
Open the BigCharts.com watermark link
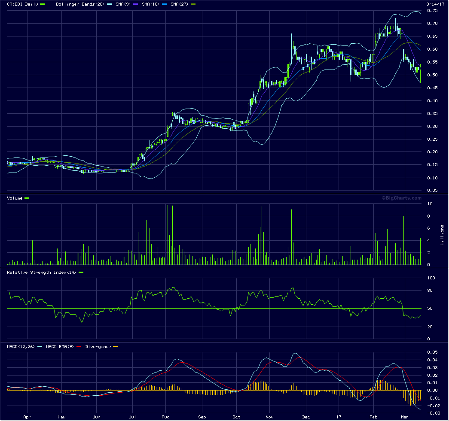click(x=402, y=198)
